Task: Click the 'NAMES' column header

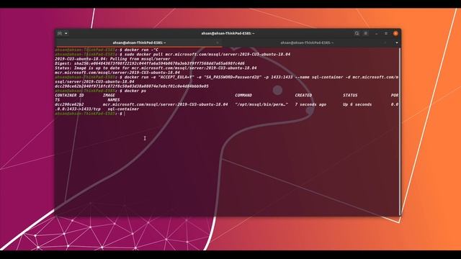Action: pos(114,100)
